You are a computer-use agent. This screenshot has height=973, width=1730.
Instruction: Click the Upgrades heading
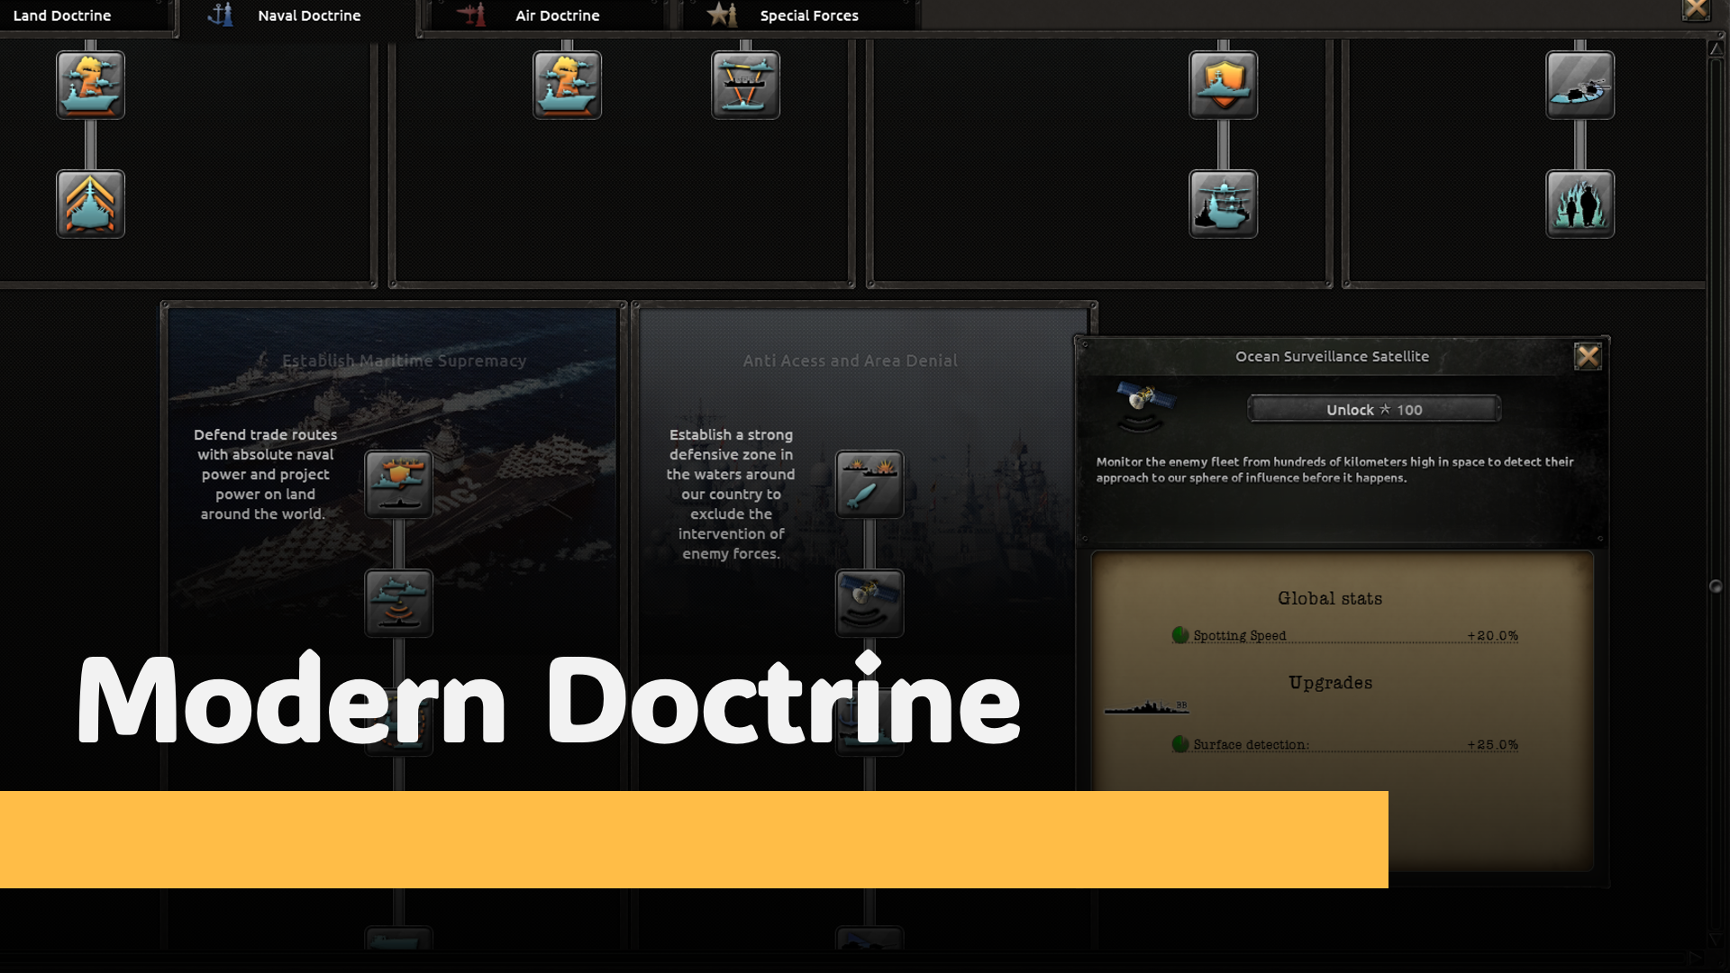(1331, 683)
